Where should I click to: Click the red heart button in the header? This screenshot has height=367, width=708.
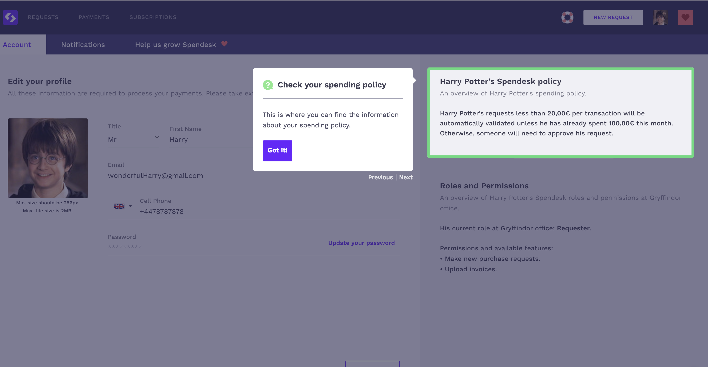(x=685, y=17)
